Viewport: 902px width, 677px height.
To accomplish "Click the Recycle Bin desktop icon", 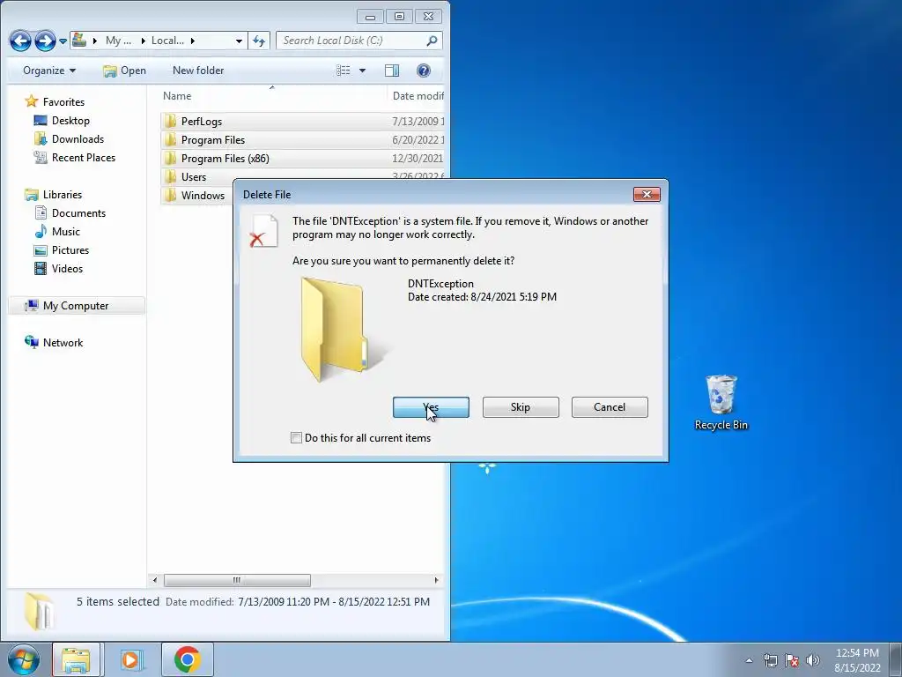I will [721, 402].
